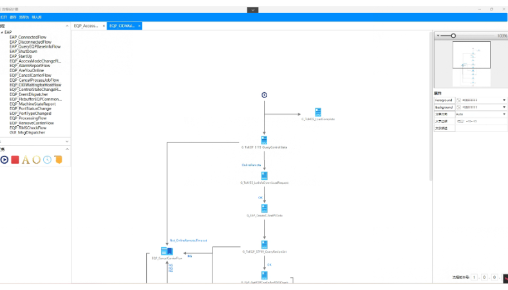Collapse the EAP tree root
508x290 pixels.
[x=2, y=32]
